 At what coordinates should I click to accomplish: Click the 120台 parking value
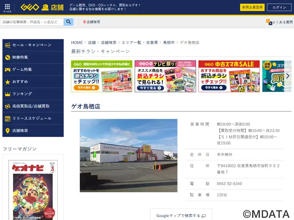point(222,195)
